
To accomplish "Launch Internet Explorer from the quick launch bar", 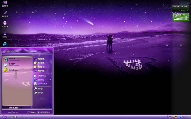I will click(x=12, y=117).
